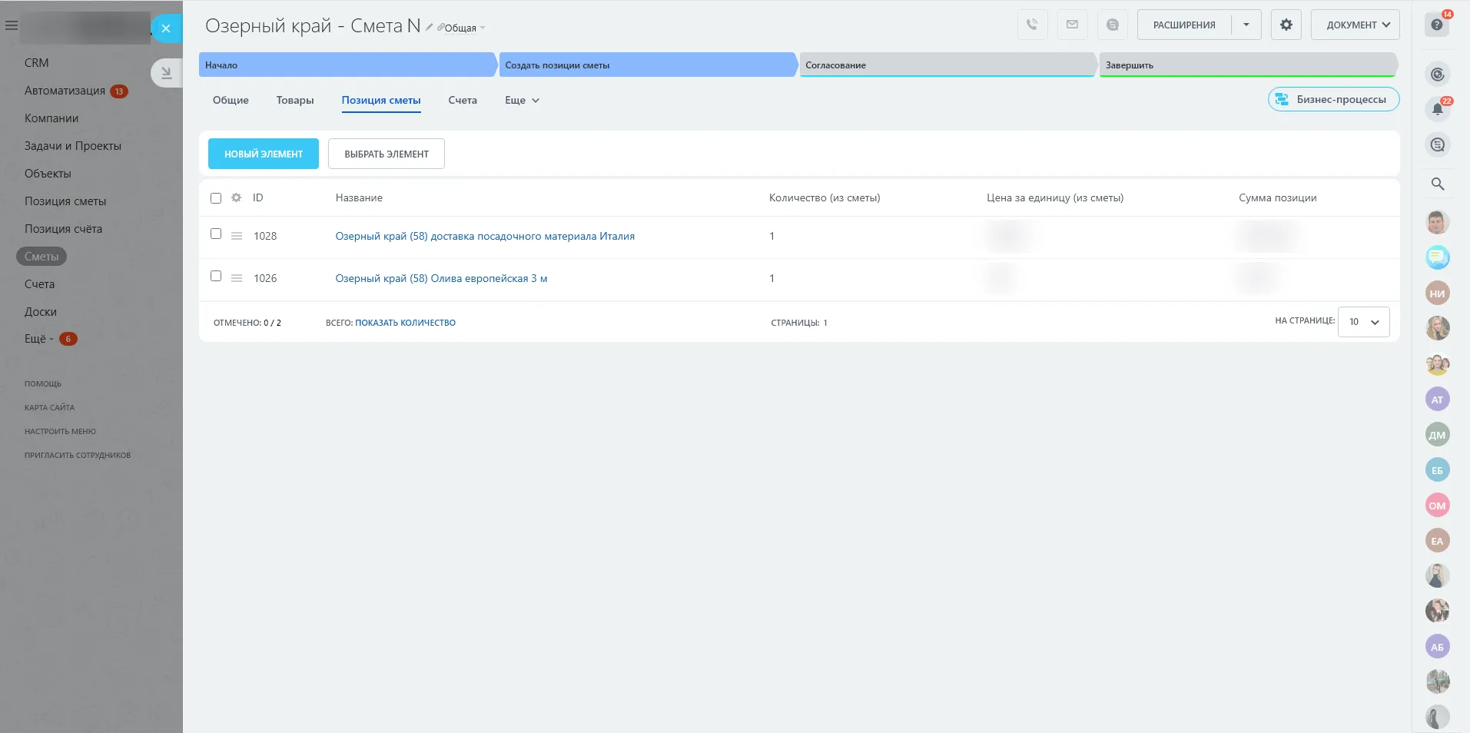1470x733 pixels.
Task: Select the Согласование stage in the progress bar
Action: 947,65
